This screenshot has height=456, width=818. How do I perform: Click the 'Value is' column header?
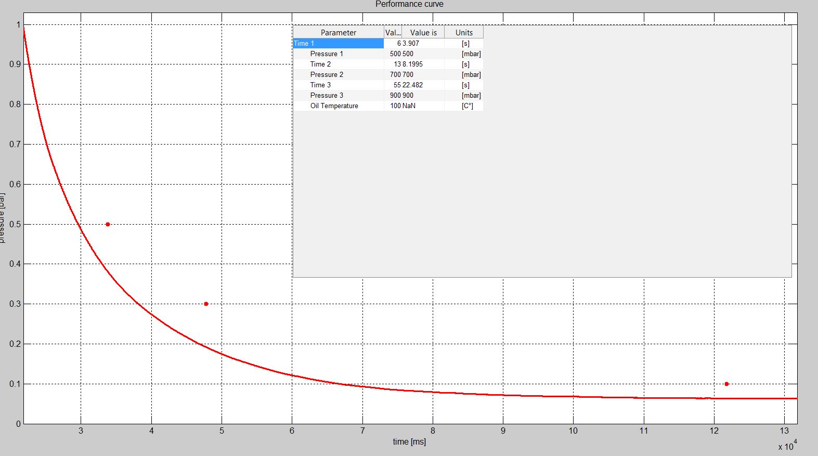click(x=423, y=33)
